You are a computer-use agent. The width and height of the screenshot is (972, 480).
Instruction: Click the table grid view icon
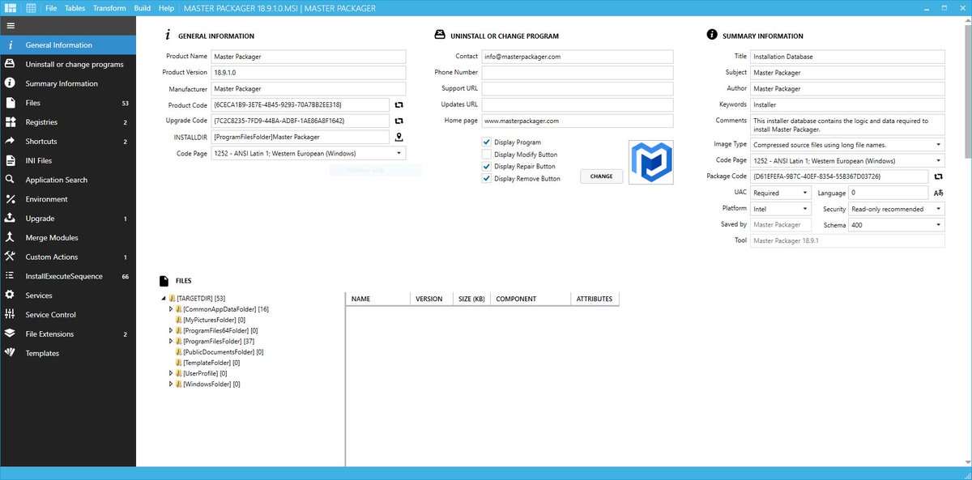pyautogui.click(x=31, y=8)
